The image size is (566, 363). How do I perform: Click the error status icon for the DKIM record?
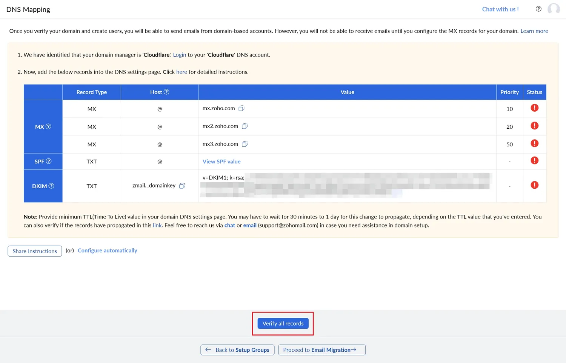click(534, 185)
